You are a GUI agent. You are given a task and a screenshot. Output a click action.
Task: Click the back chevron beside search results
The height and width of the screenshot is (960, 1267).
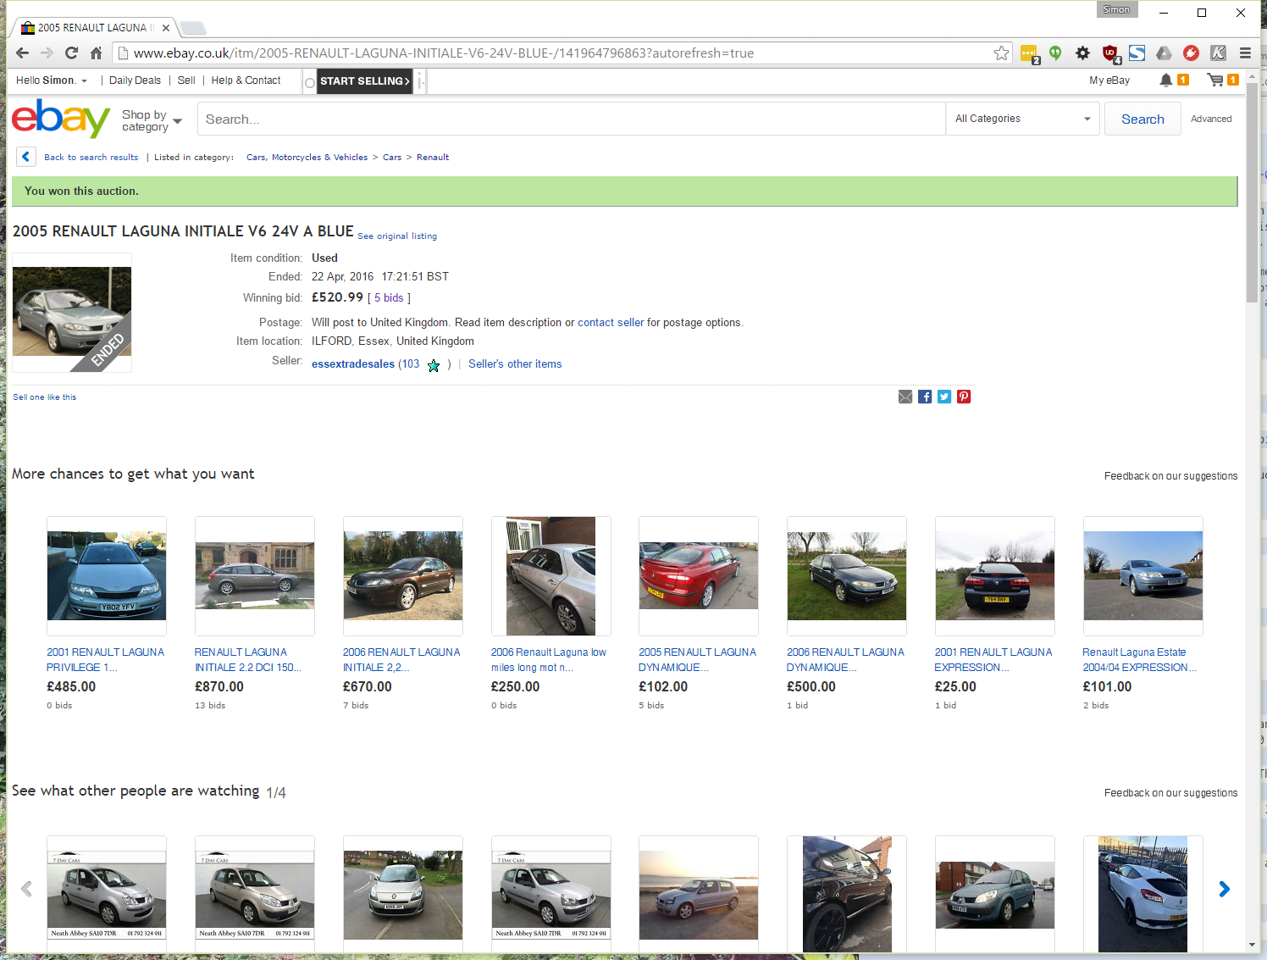[26, 157]
